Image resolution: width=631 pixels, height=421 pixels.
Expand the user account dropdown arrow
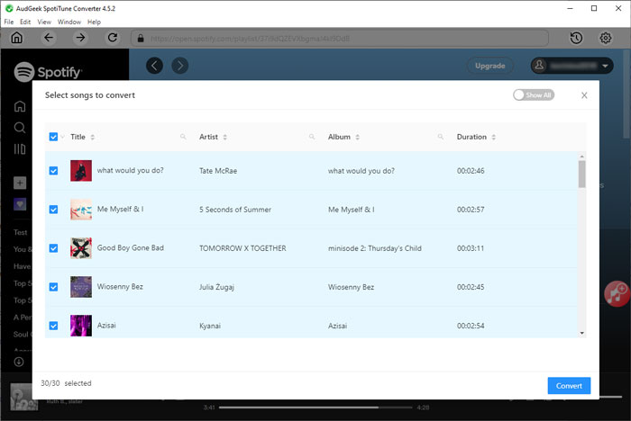605,66
